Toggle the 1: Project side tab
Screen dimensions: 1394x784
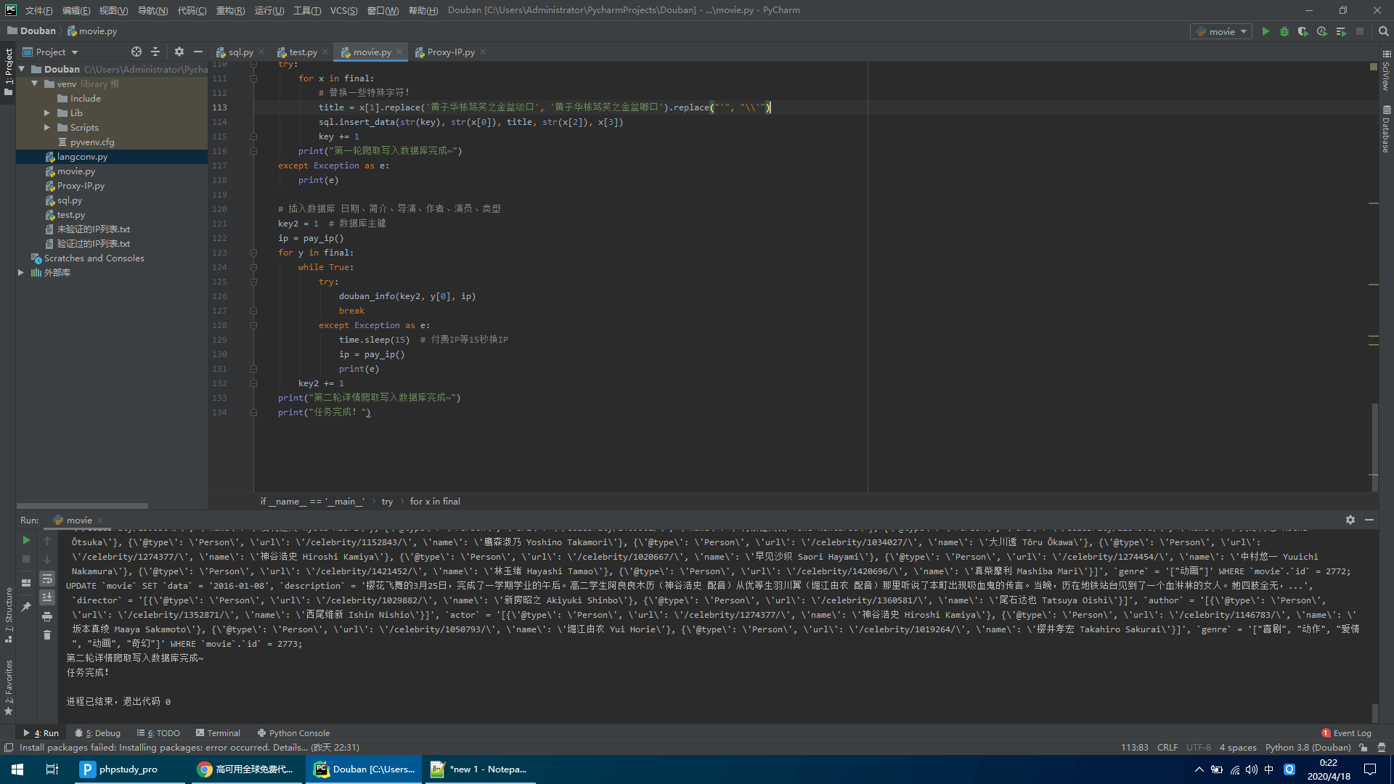pyautogui.click(x=8, y=72)
